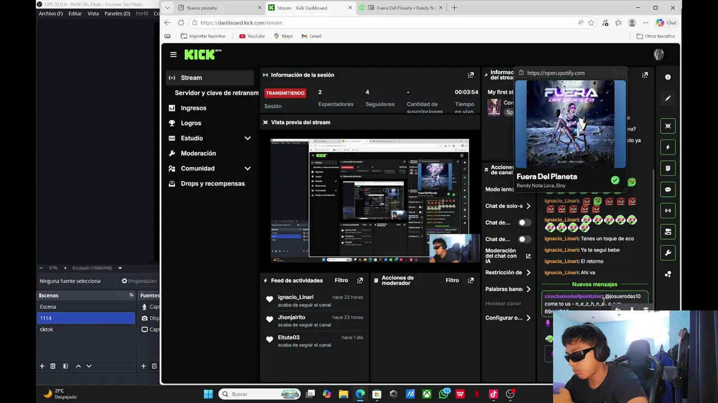The width and height of the screenshot is (718, 403).
Task: Open the scene filters icon in OBS
Action: (x=65, y=366)
